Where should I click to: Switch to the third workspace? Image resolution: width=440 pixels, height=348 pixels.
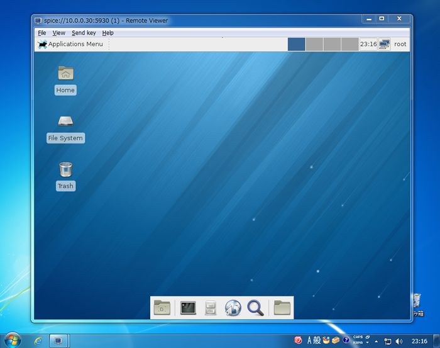[x=332, y=44]
